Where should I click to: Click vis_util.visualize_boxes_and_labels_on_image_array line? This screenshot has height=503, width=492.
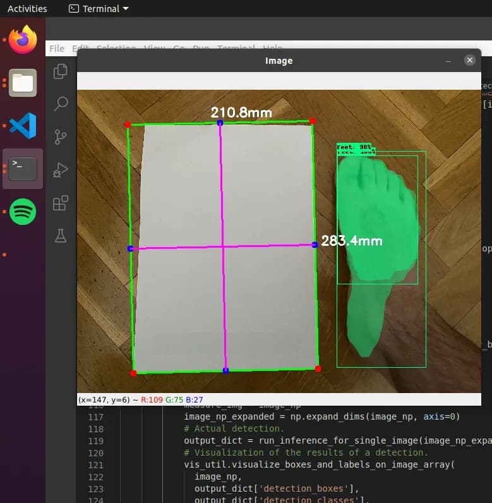(319, 464)
